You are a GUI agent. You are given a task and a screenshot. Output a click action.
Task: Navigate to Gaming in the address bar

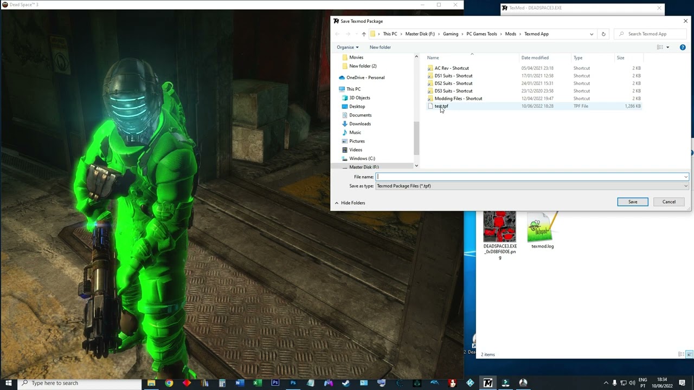451,34
